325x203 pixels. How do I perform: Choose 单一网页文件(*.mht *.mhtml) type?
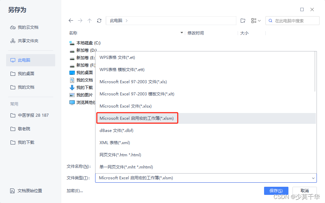click(205, 167)
